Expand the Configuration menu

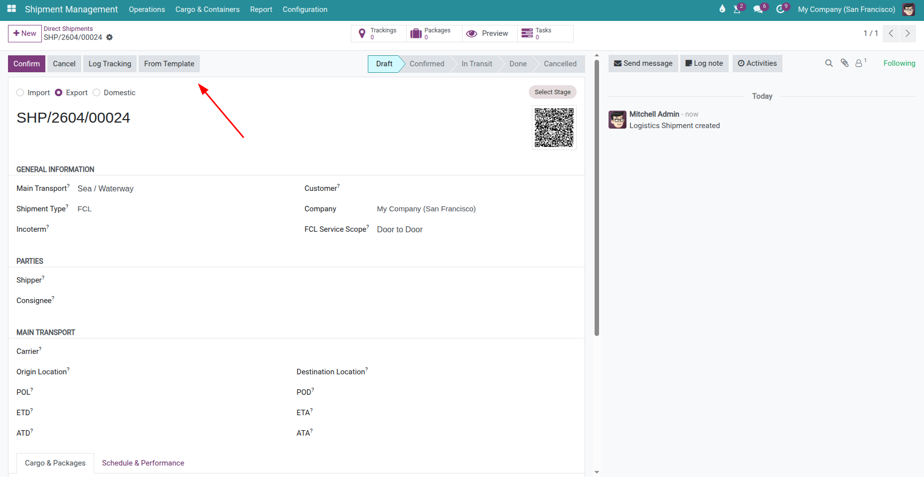pos(305,9)
